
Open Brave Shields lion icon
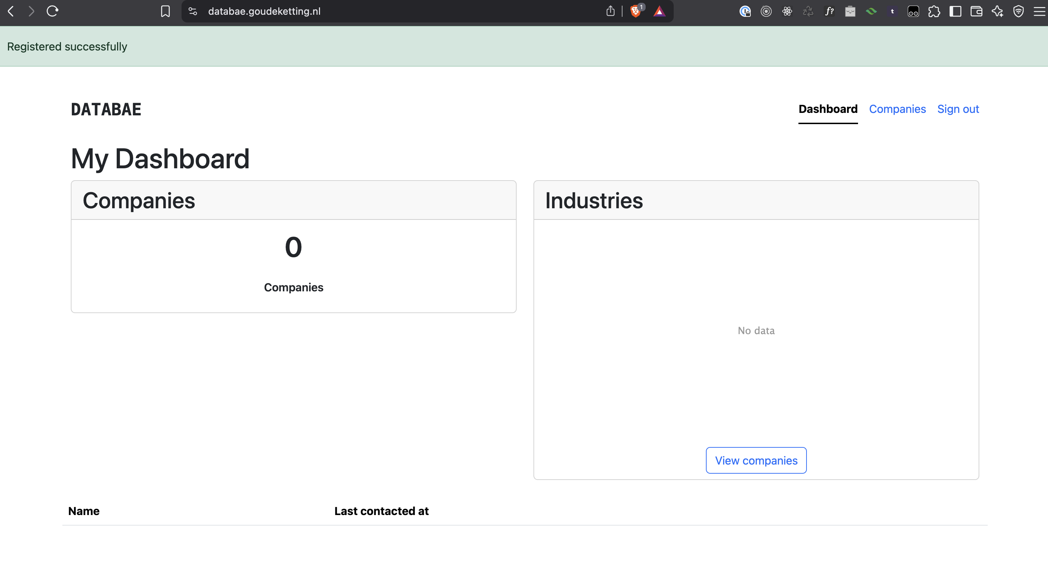tap(636, 11)
